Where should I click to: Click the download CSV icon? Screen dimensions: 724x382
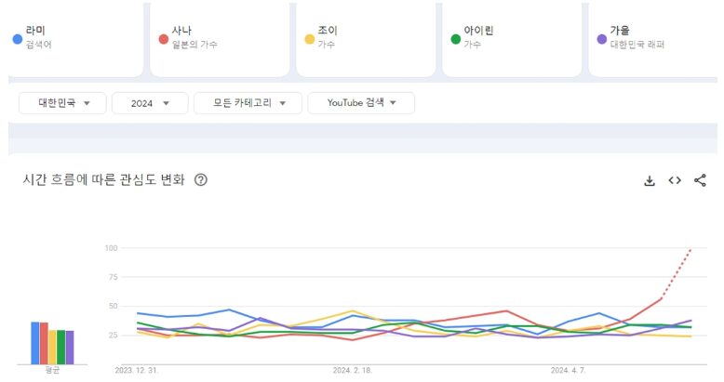pyautogui.click(x=650, y=180)
